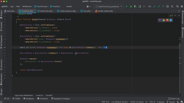Open the Commit tool window

[x=1, y=26]
